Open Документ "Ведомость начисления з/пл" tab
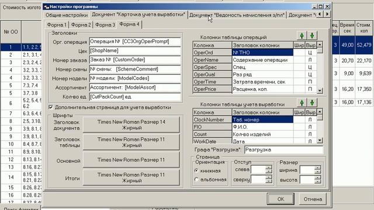This screenshot has width=374, height=210. [237, 15]
